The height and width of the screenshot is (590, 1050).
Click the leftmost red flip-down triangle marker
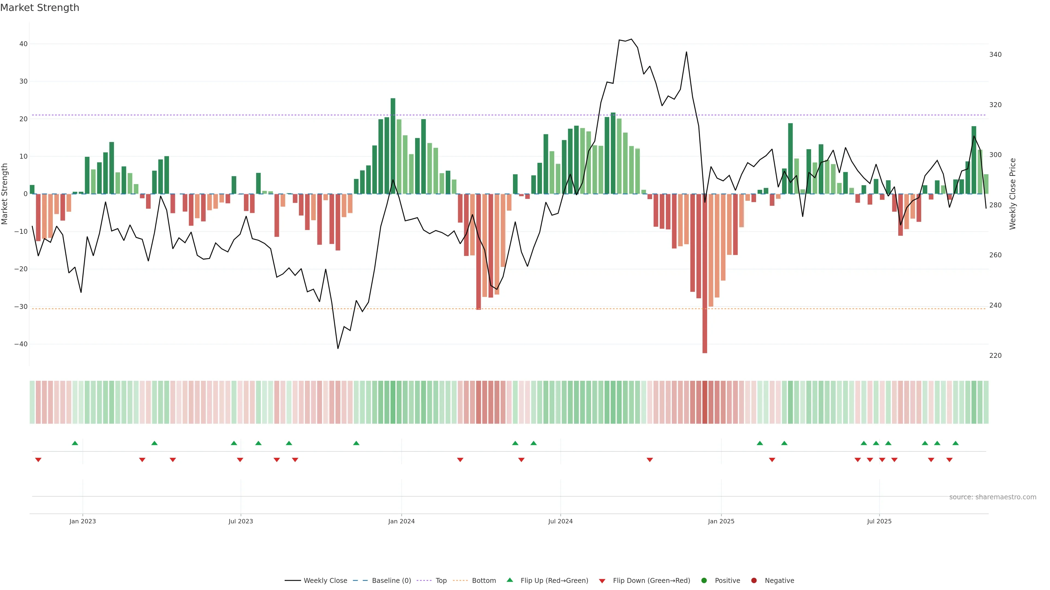[38, 460]
